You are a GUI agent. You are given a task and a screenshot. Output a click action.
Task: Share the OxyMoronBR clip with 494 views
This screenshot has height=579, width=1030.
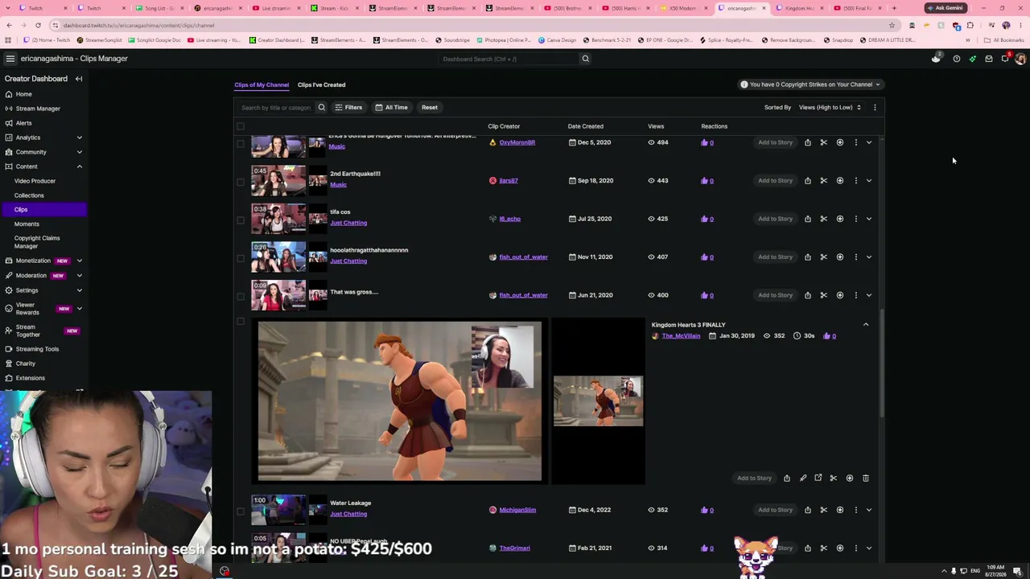tap(808, 142)
